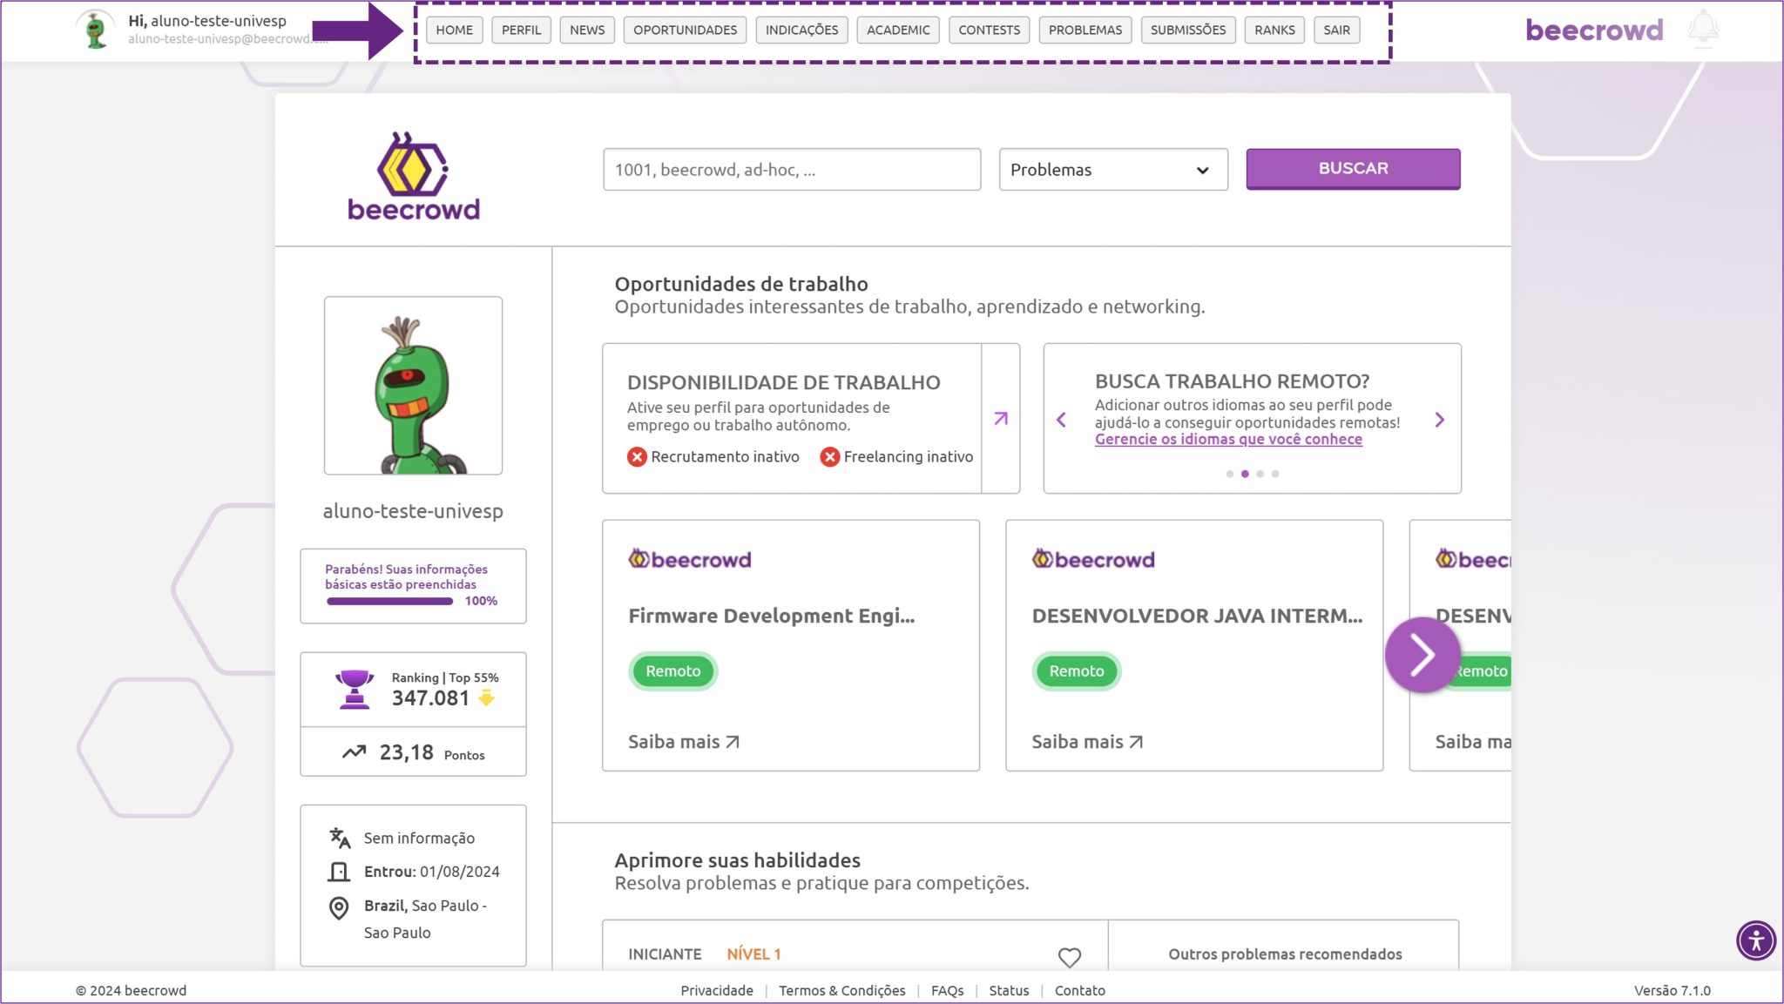Click the Remoto tag on Firmware Development card
This screenshot has height=1004, width=1784.
tap(672, 671)
